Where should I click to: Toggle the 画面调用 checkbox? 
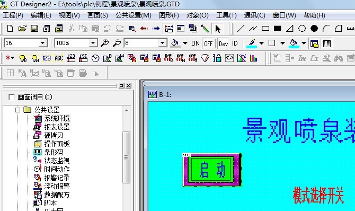click(12, 97)
